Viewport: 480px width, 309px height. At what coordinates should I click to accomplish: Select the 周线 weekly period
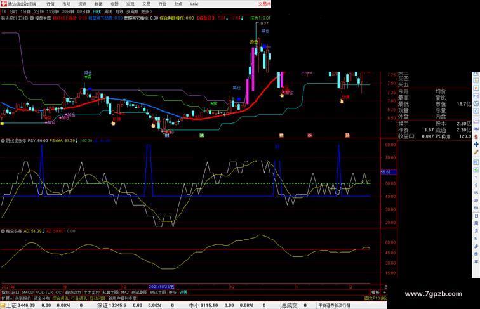(108, 11)
